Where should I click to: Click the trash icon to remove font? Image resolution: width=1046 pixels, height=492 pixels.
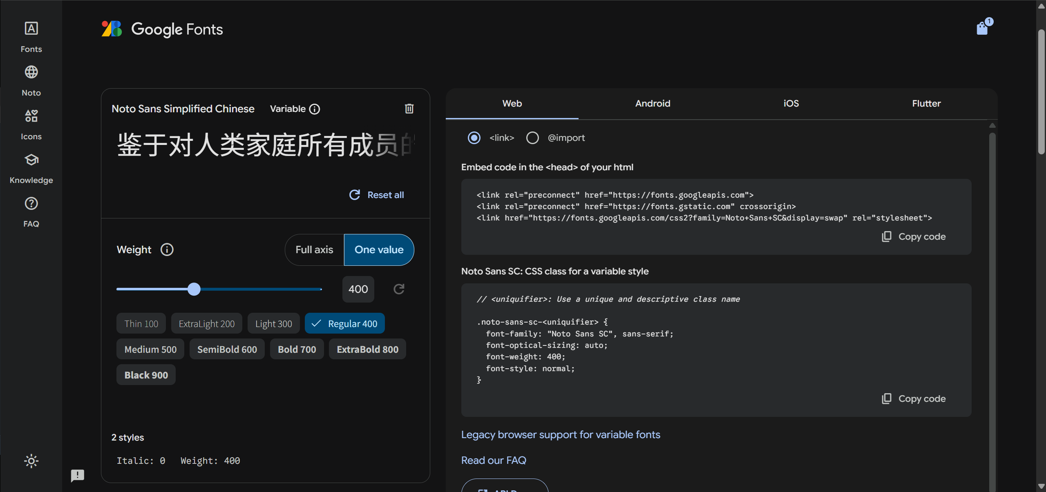pos(409,109)
